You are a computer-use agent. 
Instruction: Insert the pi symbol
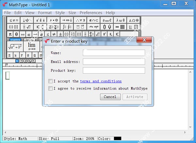pos(10,34)
